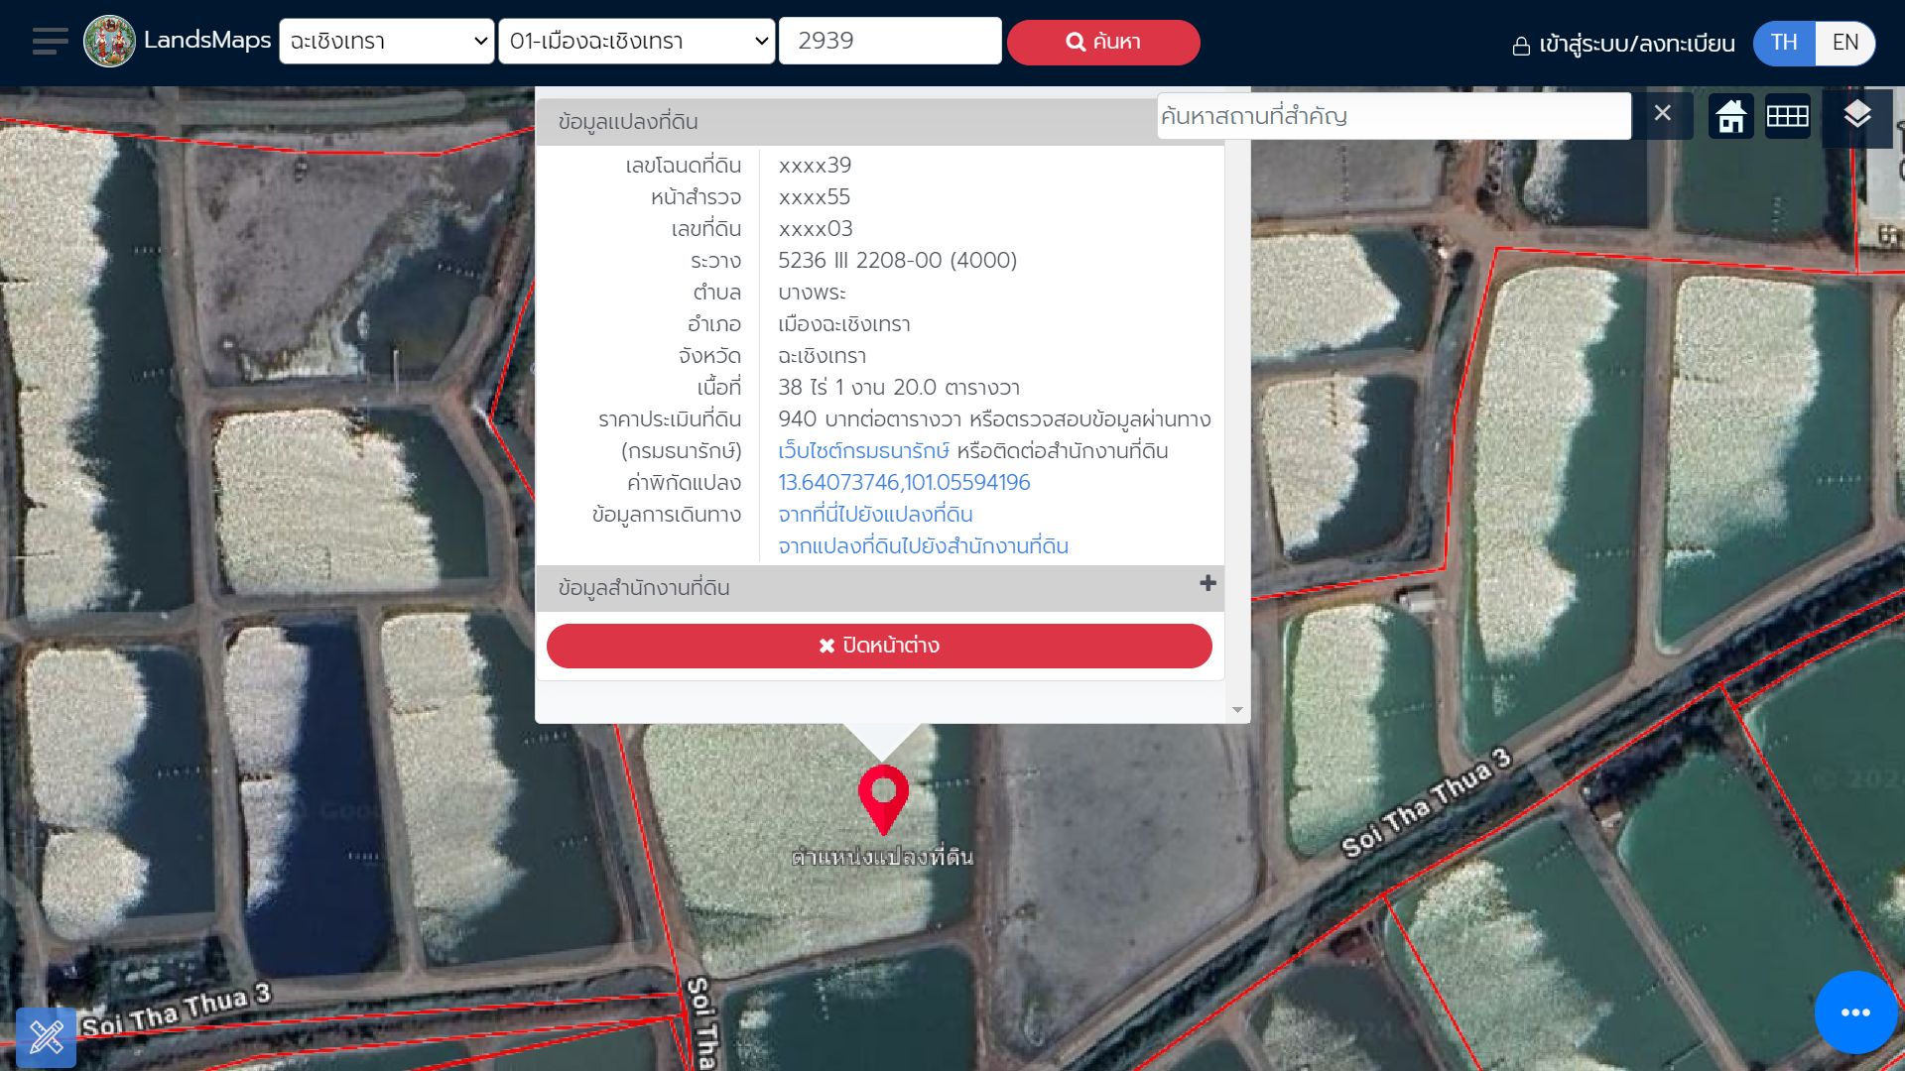This screenshot has width=1905, height=1071.
Task: Open the measure tool icon
Action: [x=47, y=1037]
